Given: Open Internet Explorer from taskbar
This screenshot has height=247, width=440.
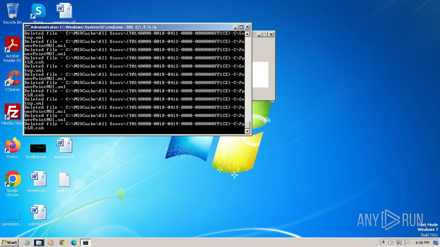Looking at the screenshot, I should tap(27, 243).
